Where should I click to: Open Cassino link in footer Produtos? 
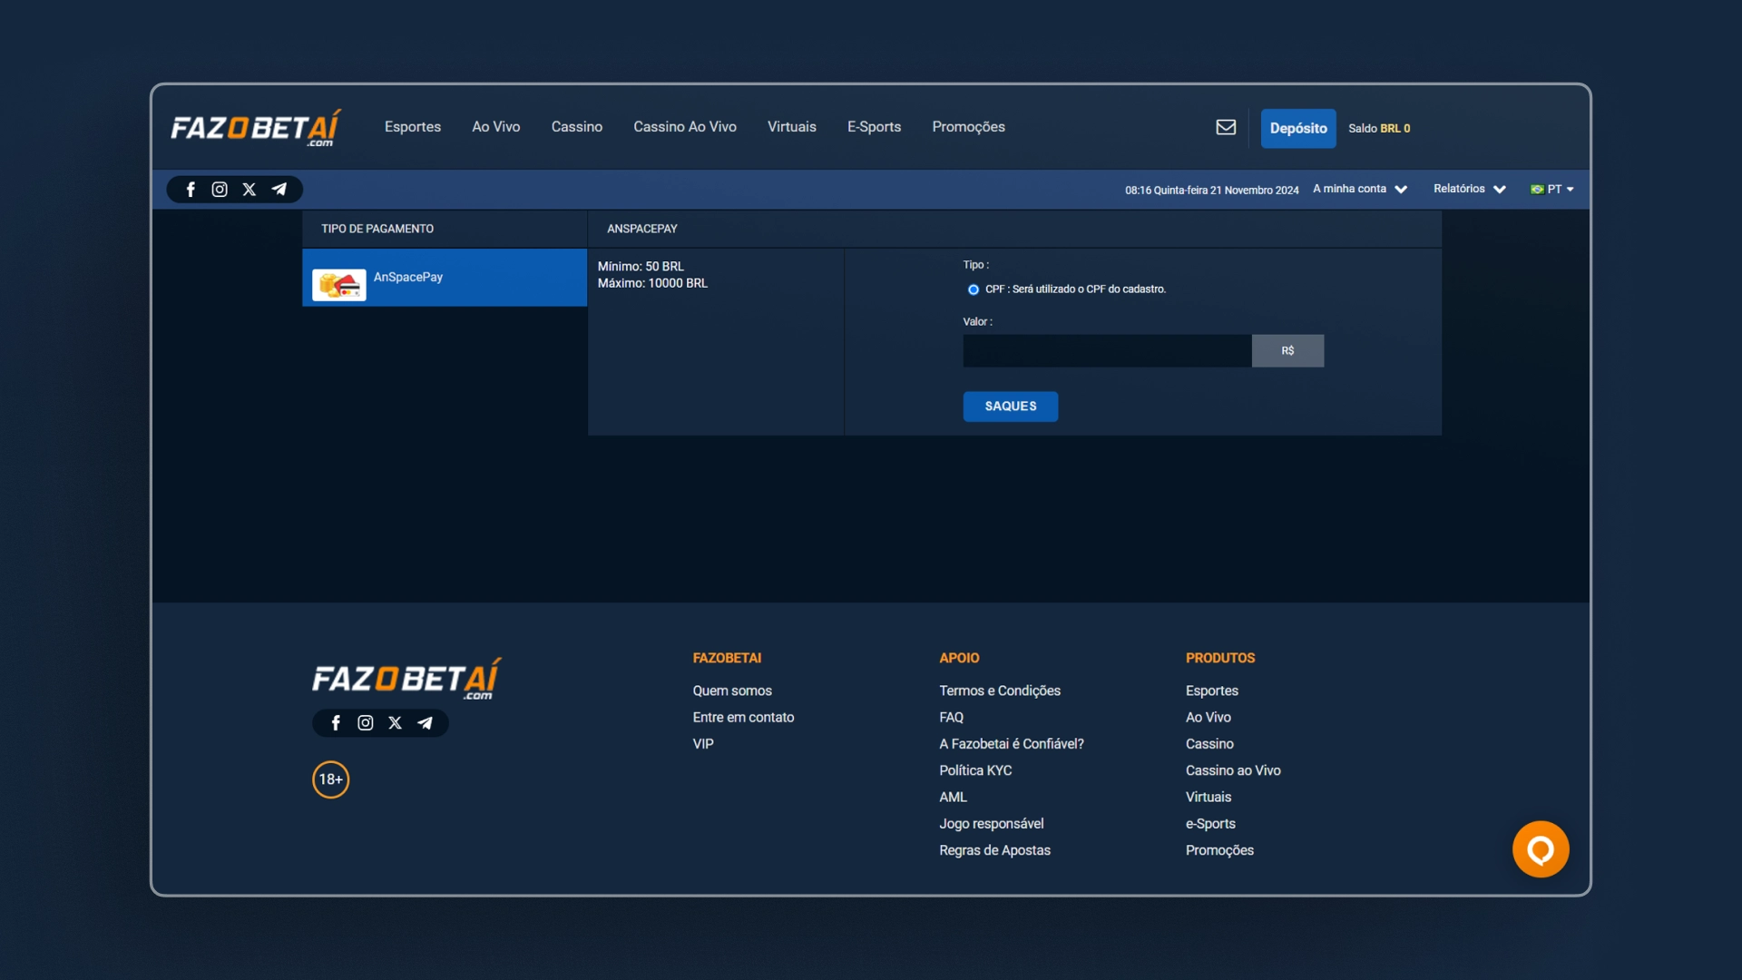[x=1209, y=743]
